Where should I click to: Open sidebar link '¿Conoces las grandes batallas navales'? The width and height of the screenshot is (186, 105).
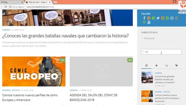point(165,79)
